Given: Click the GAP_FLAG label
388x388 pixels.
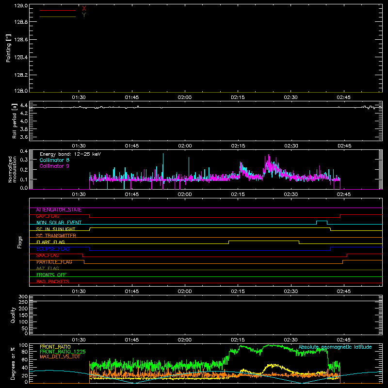Looking at the screenshot, I should point(48,216).
